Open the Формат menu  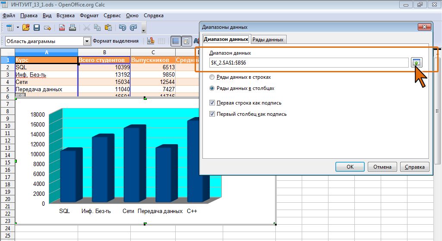(x=89, y=15)
